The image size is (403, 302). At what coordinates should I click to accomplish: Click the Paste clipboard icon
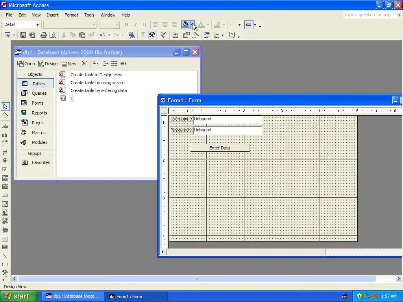pos(82,35)
